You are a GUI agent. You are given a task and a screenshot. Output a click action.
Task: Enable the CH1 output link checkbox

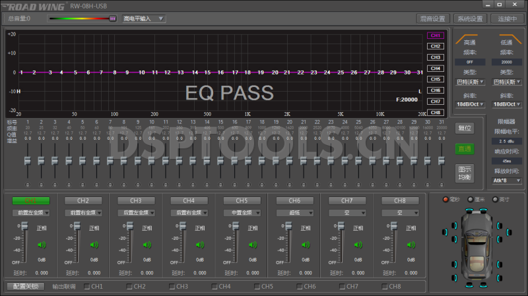pos(87,287)
